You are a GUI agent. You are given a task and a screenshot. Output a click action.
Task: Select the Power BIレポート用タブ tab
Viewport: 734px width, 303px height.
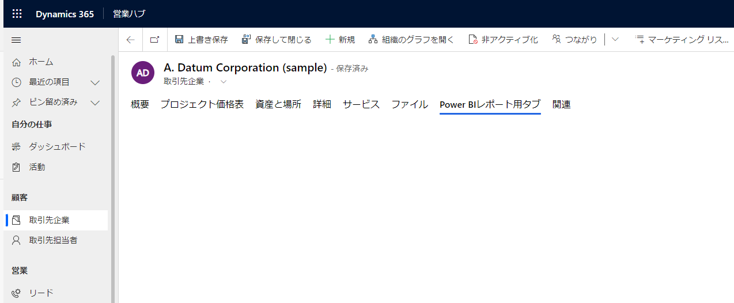coord(490,104)
